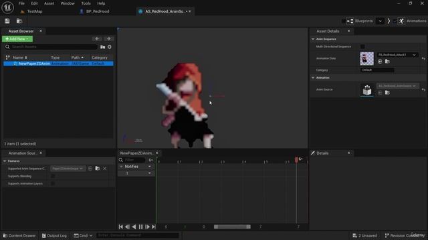Toggle the Multi-Directional Sequence checkbox
Viewport: 428px width, 240px height.
[362, 47]
